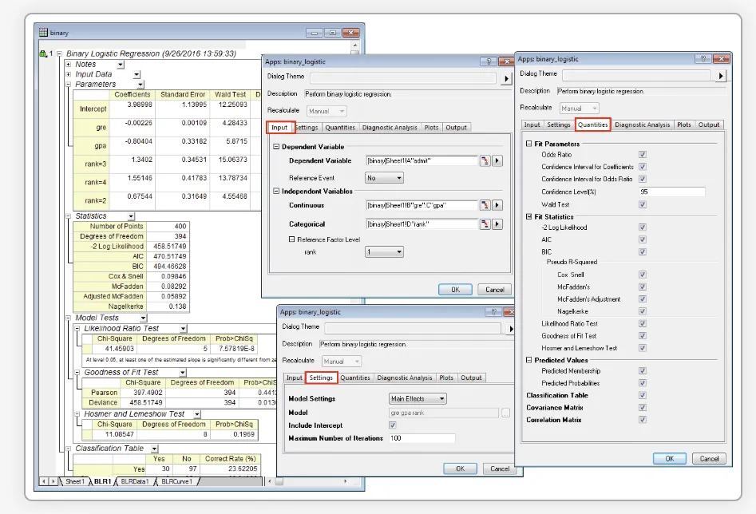Toggle Classification Table checkbox
The height and width of the screenshot is (514, 756).
click(x=642, y=395)
